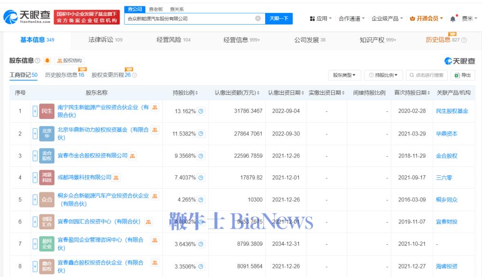Viewport: 482px width, 277px height.
Task: Click pie chart icon beside 3.6436%
Action: coord(201,244)
